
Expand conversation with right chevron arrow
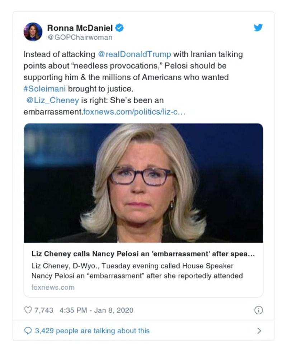point(259,331)
